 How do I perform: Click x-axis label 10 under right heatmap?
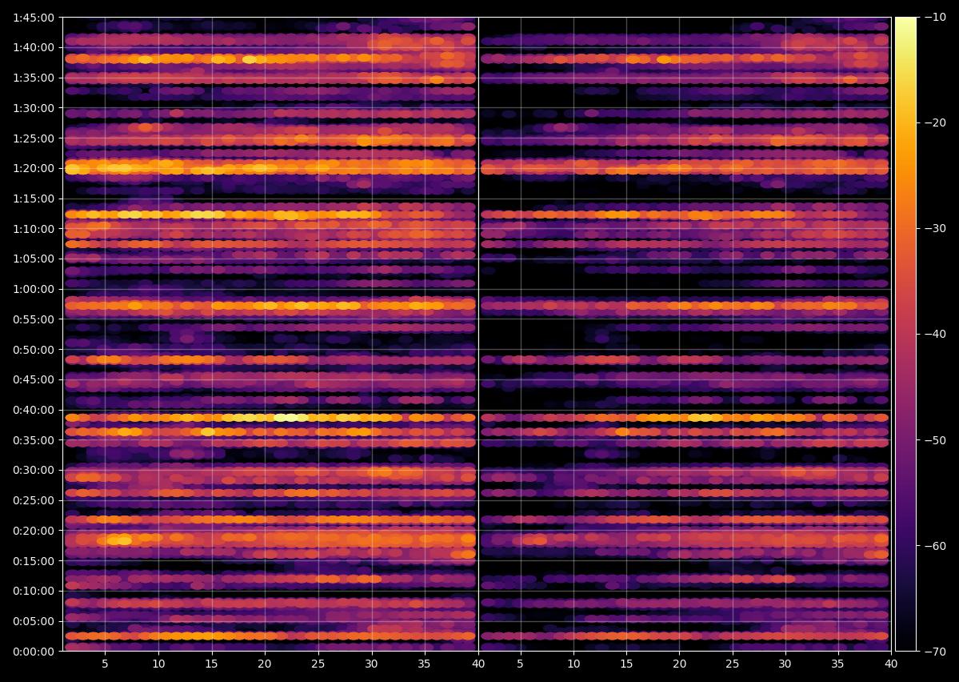[573, 664]
